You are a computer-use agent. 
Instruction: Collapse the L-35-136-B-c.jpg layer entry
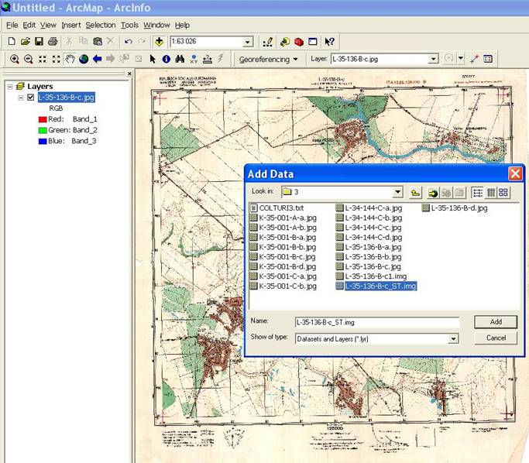tap(20, 98)
